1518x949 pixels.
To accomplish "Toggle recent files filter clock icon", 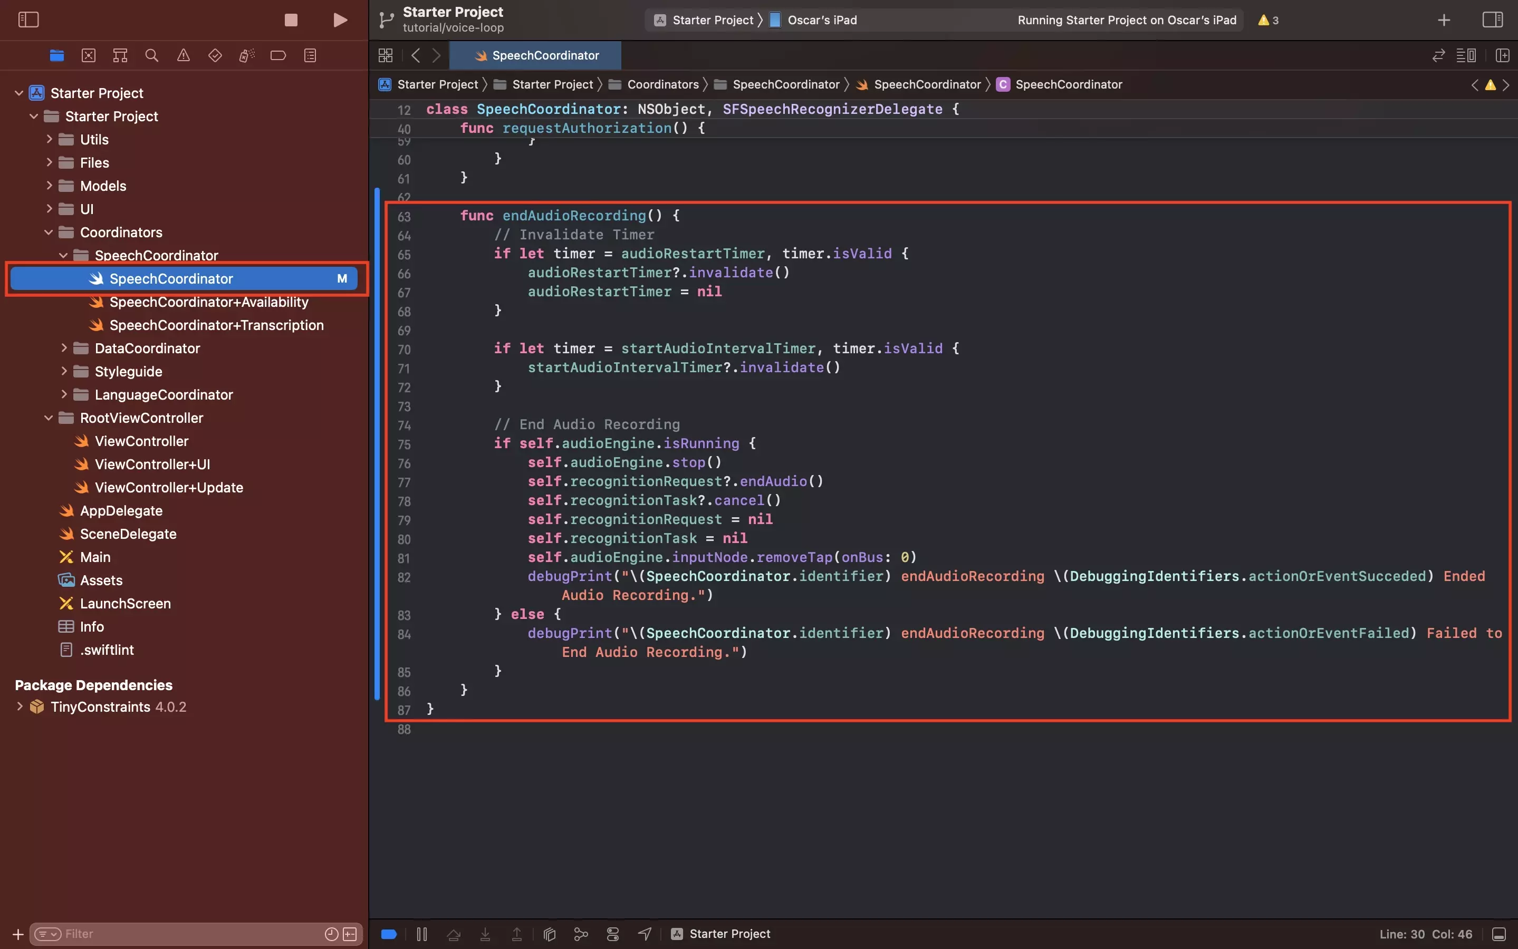I will (331, 934).
